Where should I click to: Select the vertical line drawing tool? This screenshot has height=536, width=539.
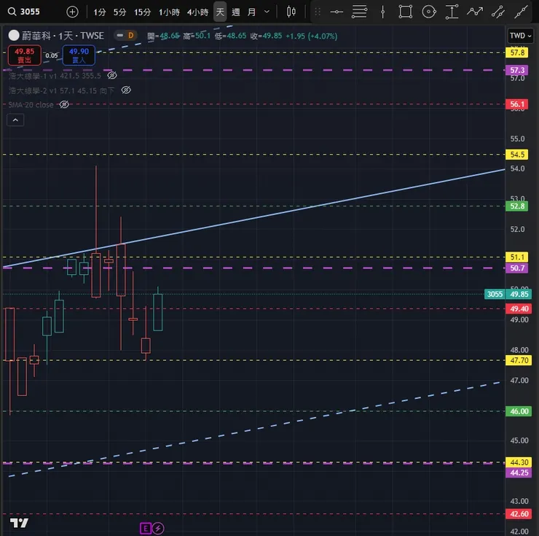click(x=382, y=12)
